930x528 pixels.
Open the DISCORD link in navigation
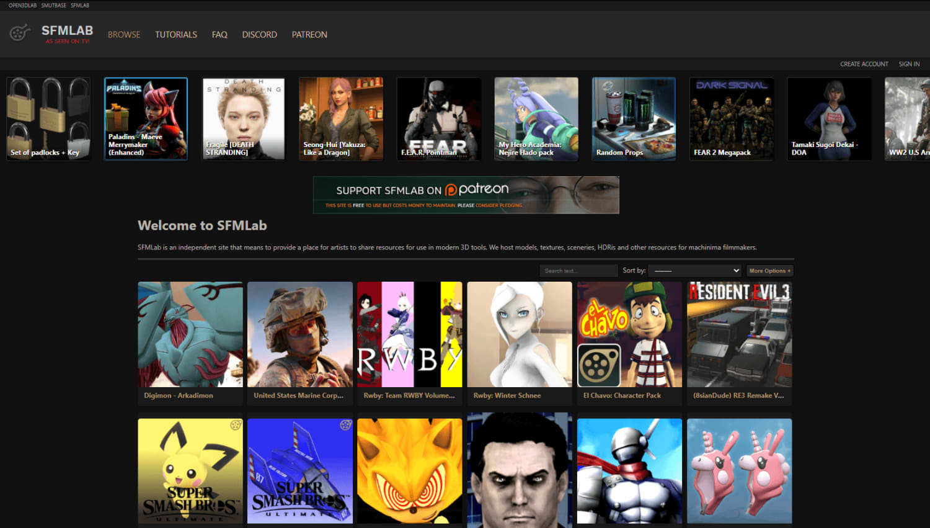coord(259,35)
